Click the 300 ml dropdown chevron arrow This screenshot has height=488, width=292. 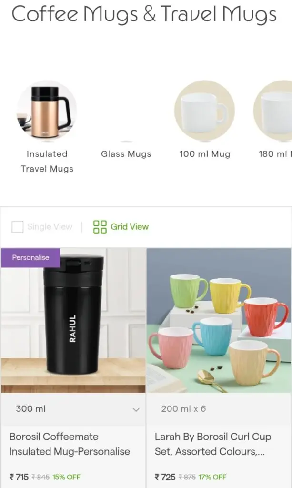[136, 409]
